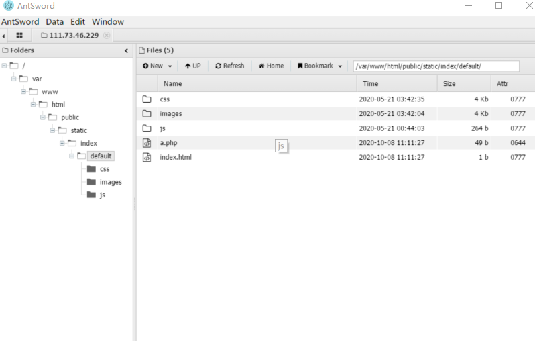
Task: Click the left tab scroll arrow
Action: pos(3,36)
